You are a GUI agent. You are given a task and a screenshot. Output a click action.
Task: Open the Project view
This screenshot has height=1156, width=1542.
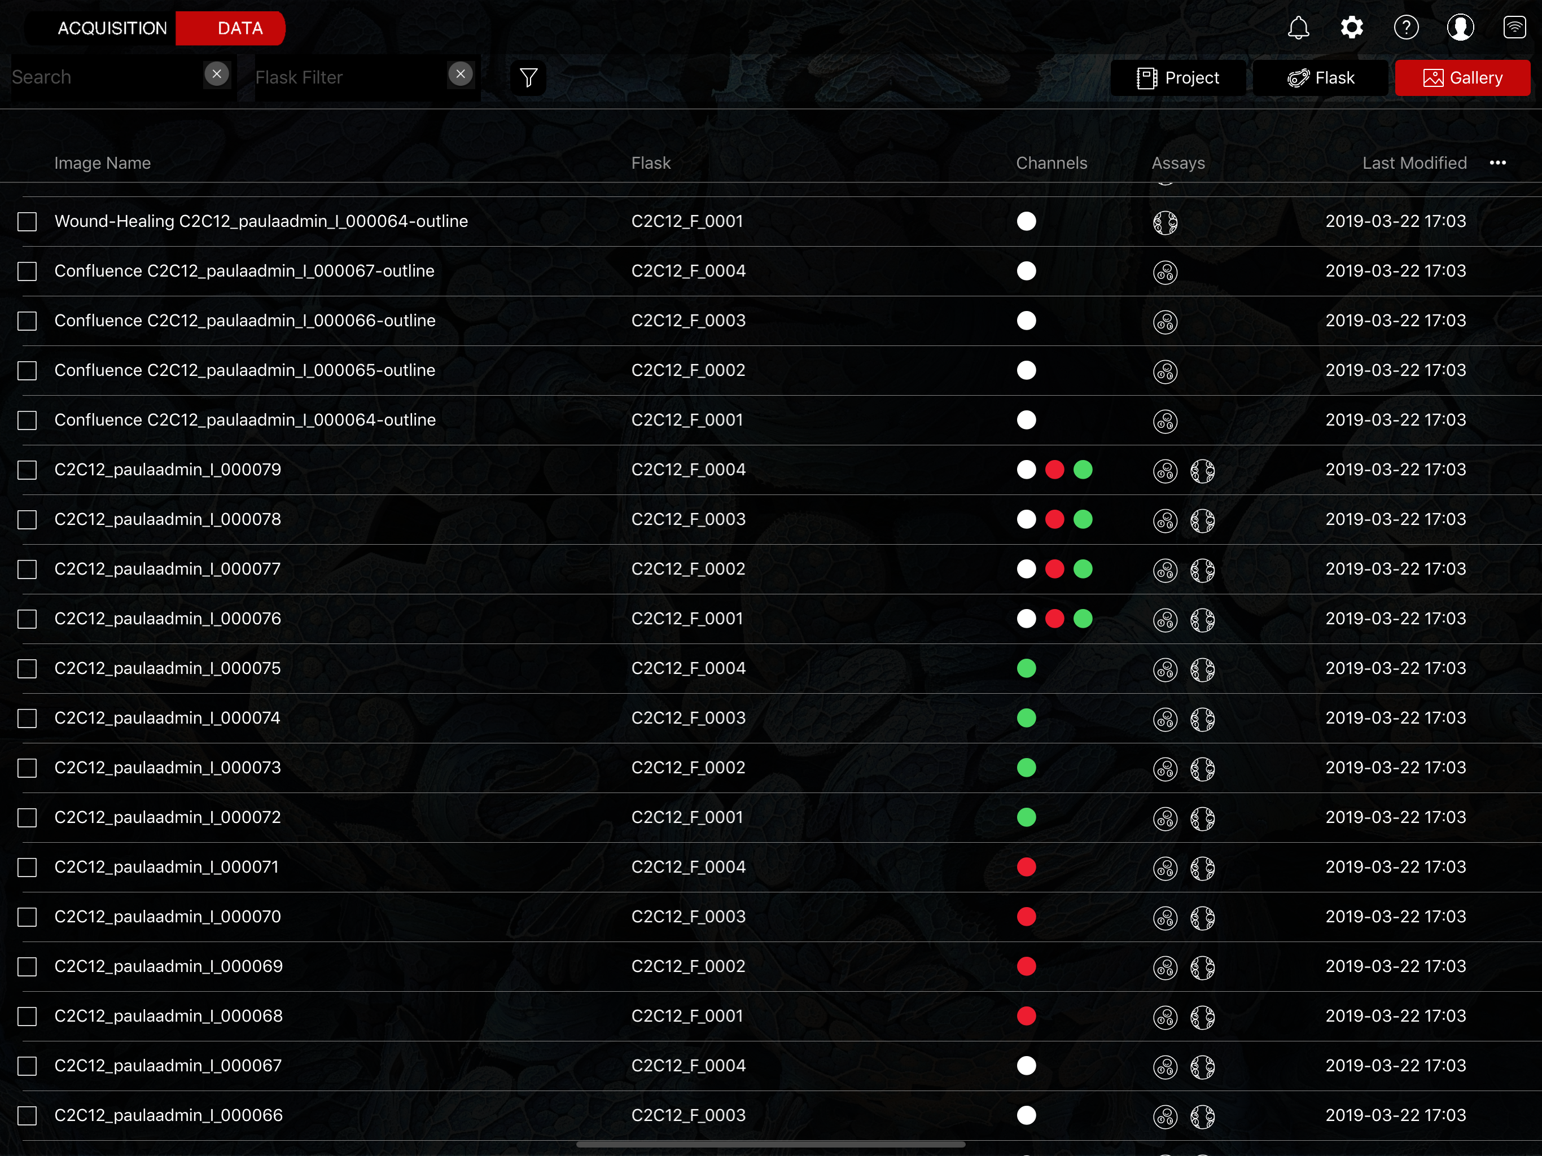(1177, 78)
